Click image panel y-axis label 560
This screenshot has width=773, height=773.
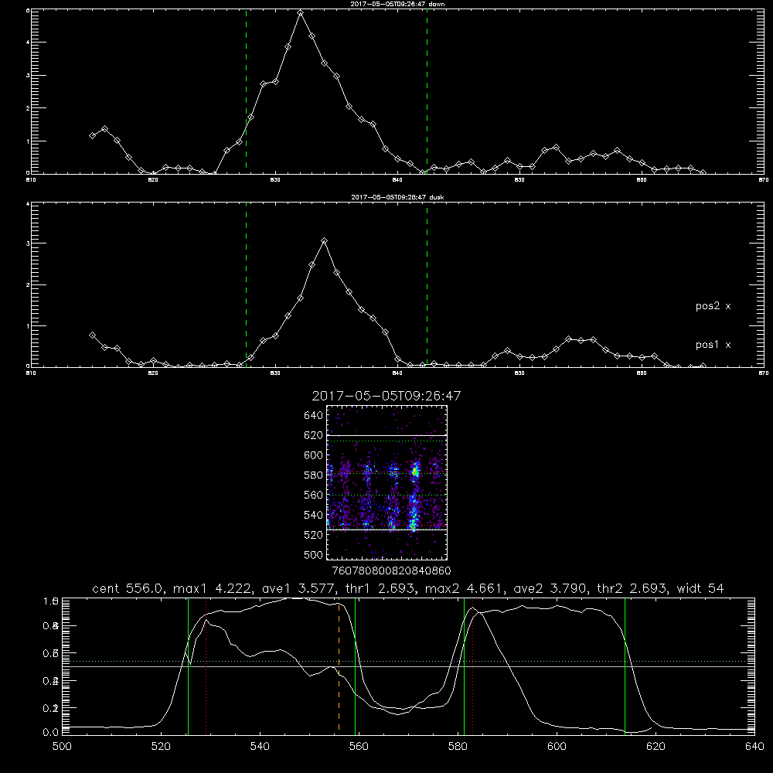[313, 495]
